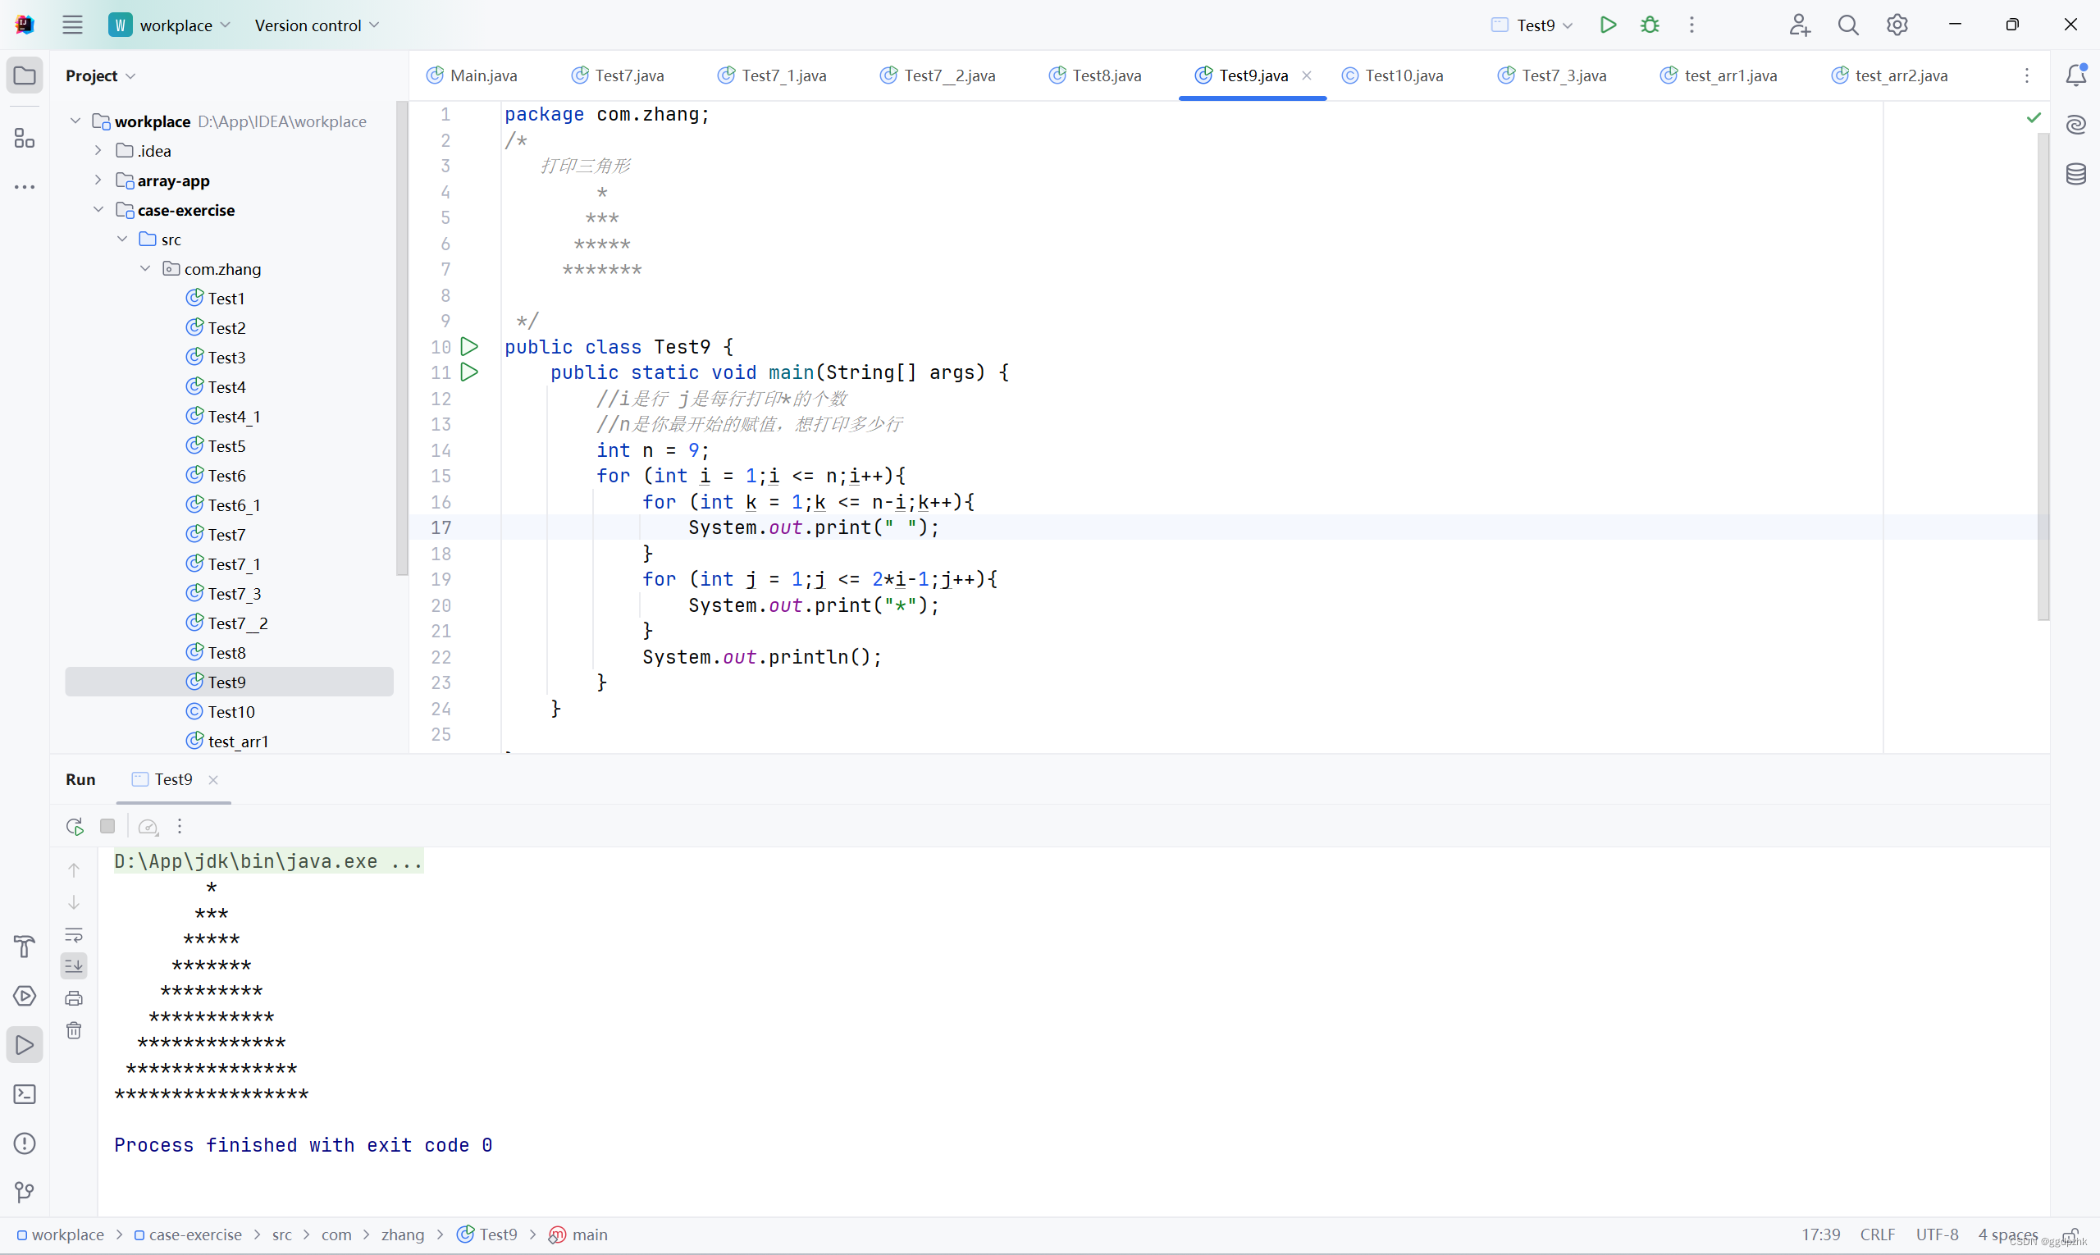
Task: Click the editor vertical scrollbar
Action: pos(2043,376)
